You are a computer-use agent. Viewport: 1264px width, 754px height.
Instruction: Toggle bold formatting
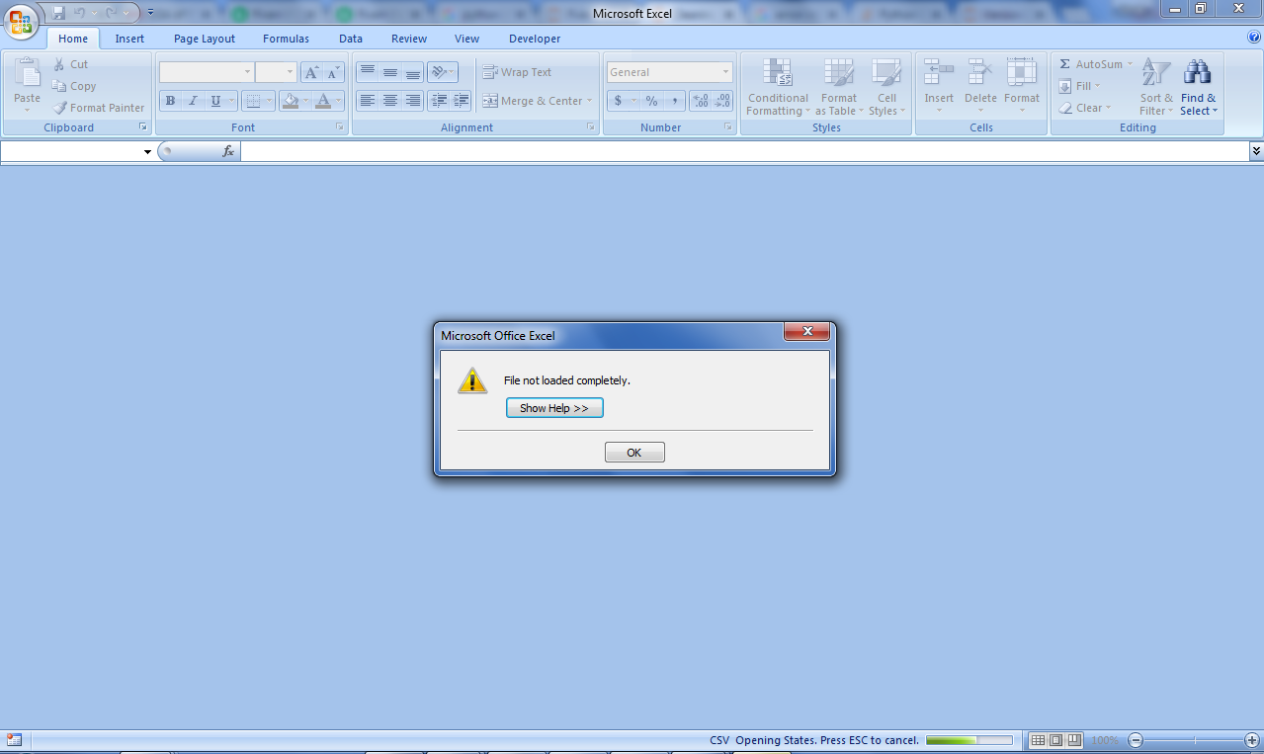(169, 100)
